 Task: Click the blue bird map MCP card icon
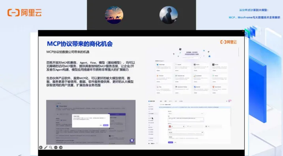pos(157,64)
